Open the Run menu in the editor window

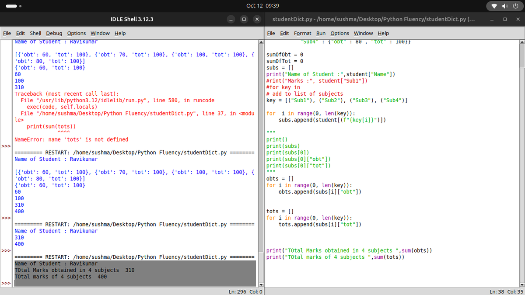point(320,33)
